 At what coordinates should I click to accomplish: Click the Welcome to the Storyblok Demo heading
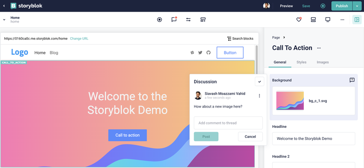127,103
